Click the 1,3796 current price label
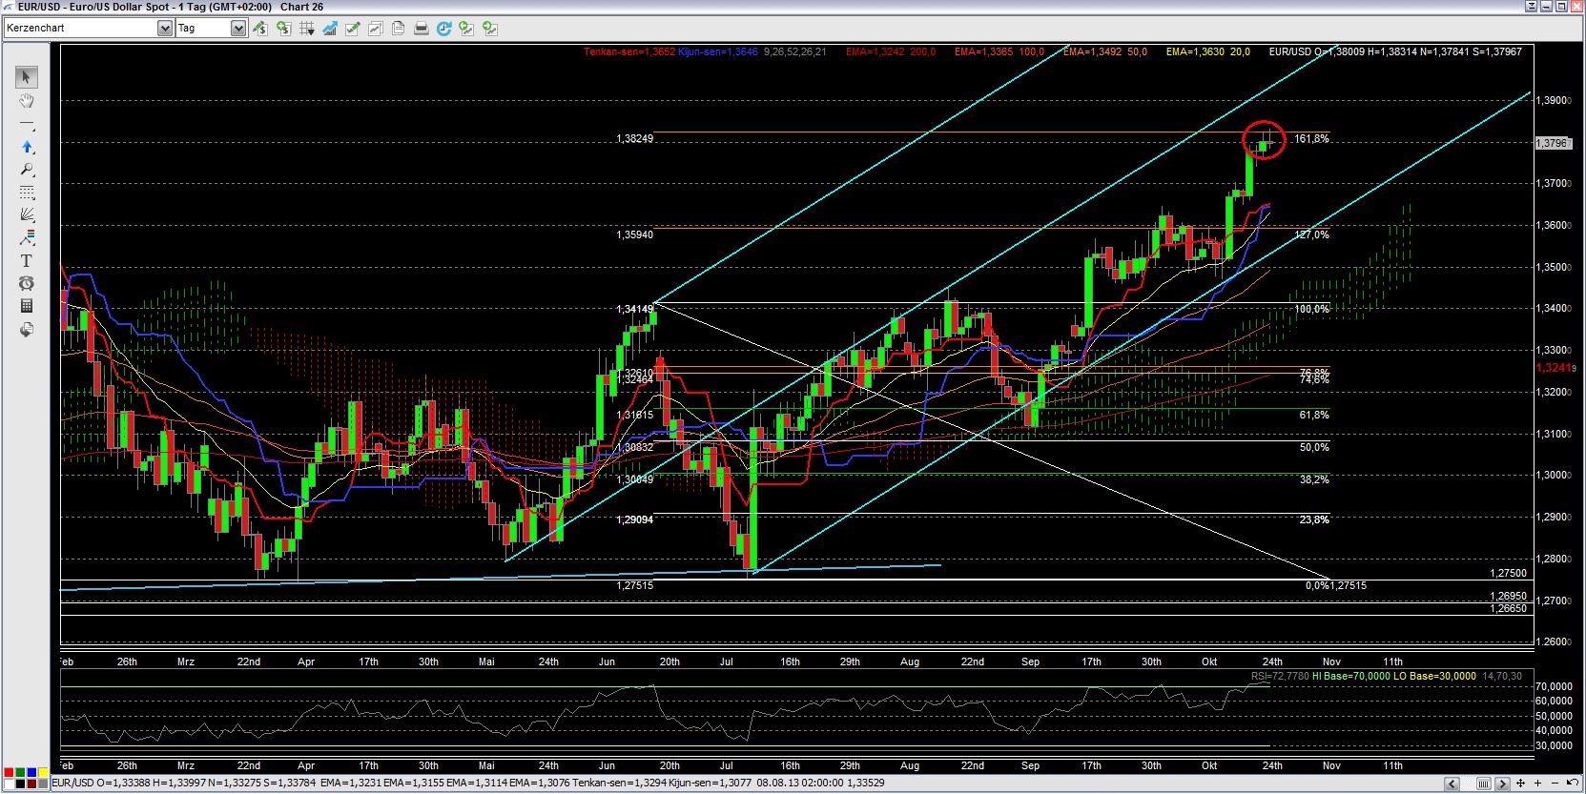This screenshot has height=794, width=1586. (x=1552, y=143)
